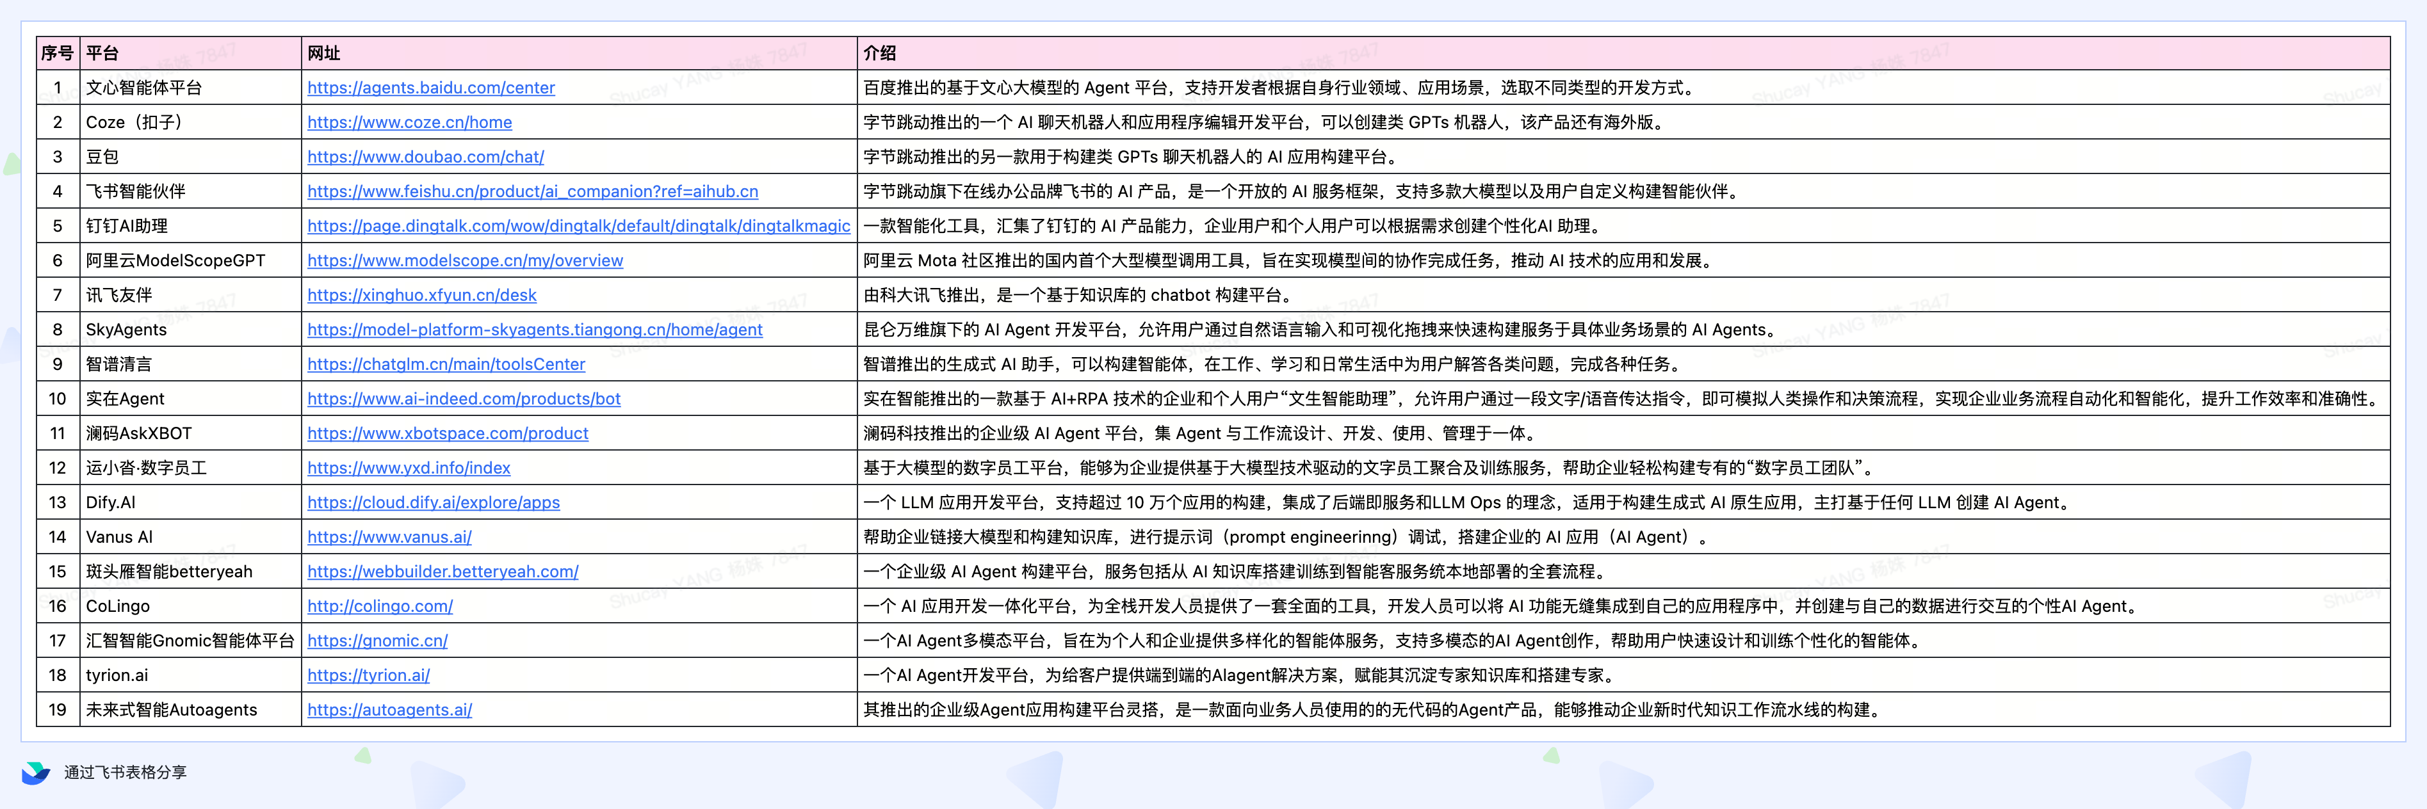This screenshot has height=809, width=2427.
Task: Select the SkyAgents platform cell
Action: pos(190,330)
